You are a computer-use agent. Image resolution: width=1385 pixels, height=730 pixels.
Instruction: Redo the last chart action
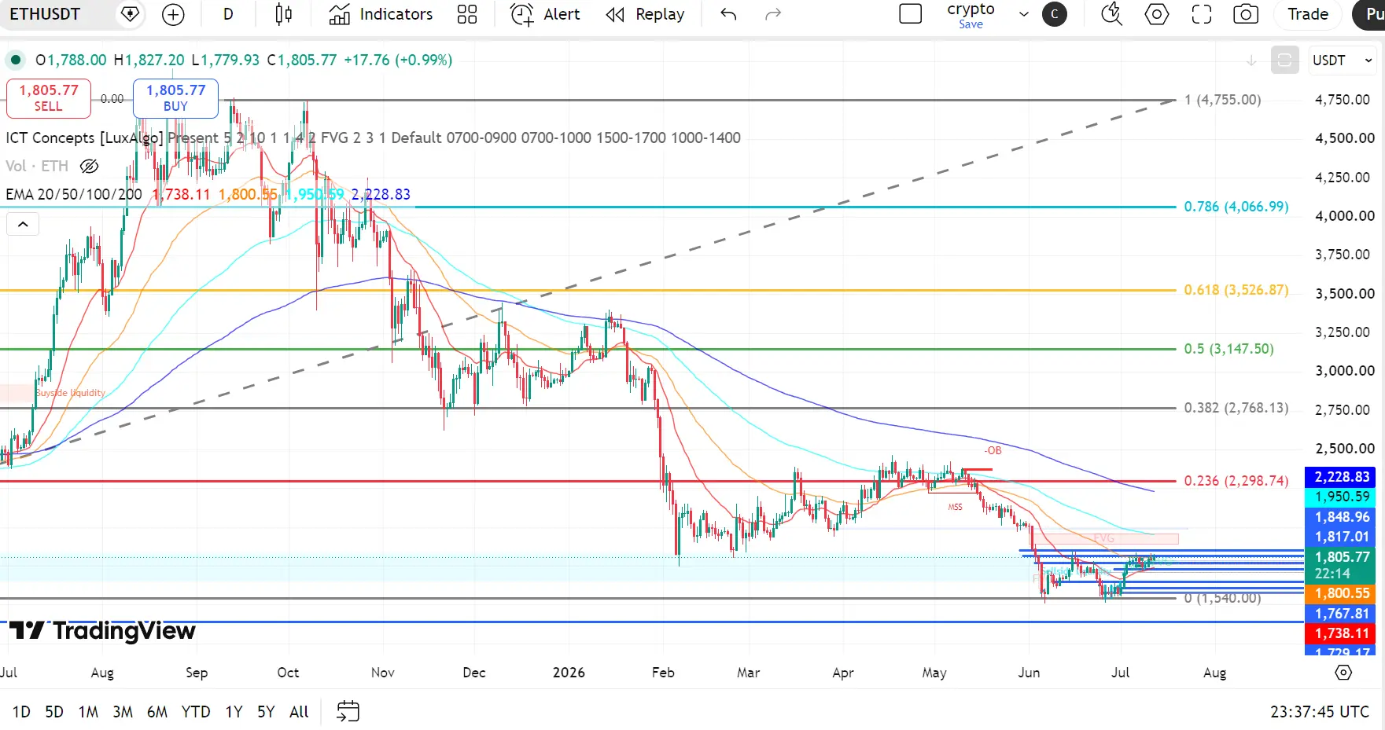pyautogui.click(x=773, y=14)
